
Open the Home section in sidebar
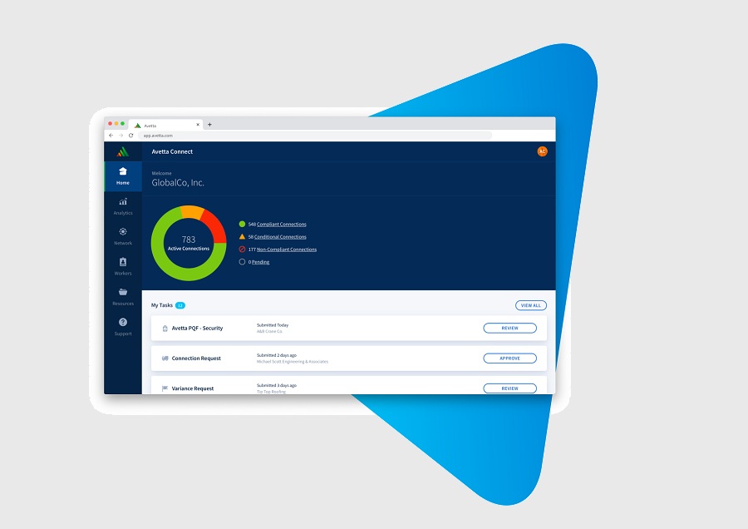pyautogui.click(x=123, y=176)
